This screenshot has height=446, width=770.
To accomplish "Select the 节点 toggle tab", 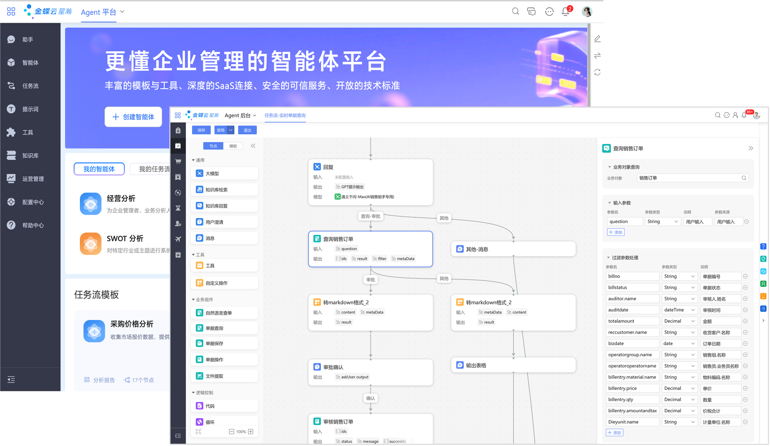I will pos(213,146).
